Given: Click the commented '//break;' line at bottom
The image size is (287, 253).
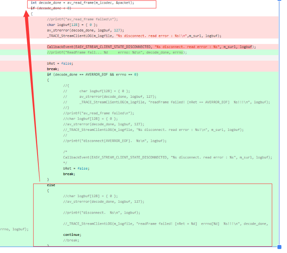Looking at the screenshot, I should point(71,240).
